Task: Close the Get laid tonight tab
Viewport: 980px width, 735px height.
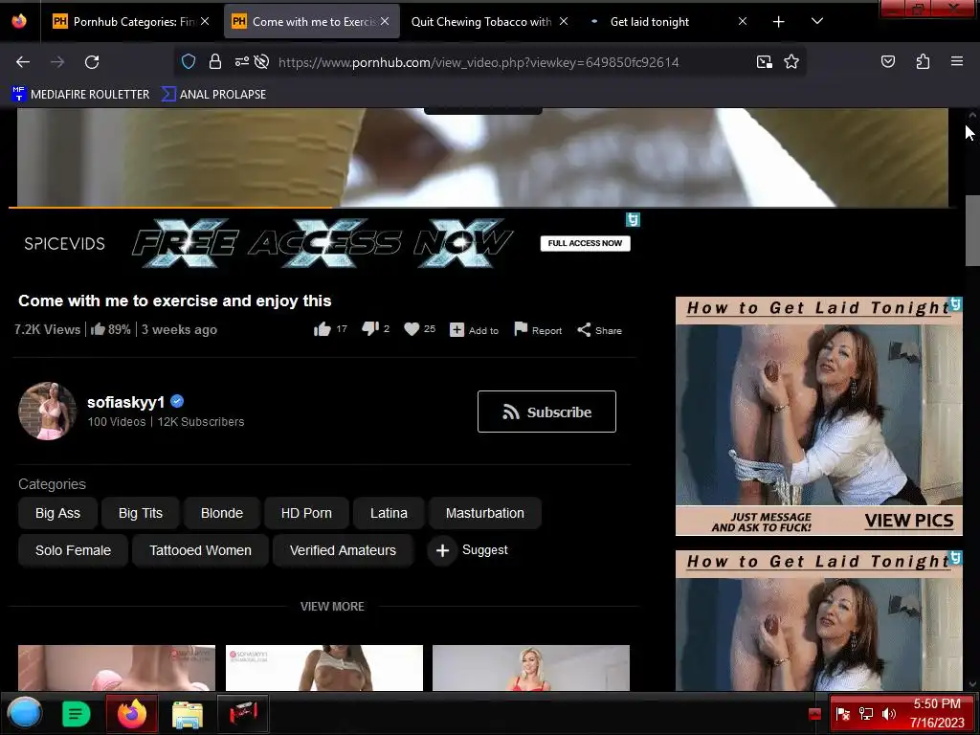Action: 743,21
